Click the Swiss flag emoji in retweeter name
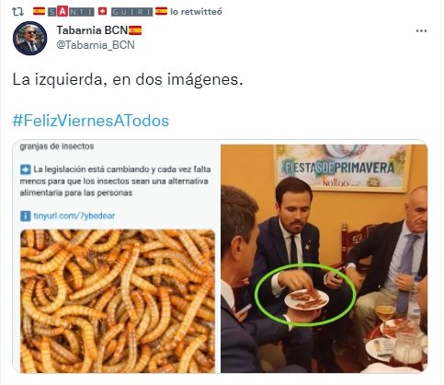 coord(102,11)
